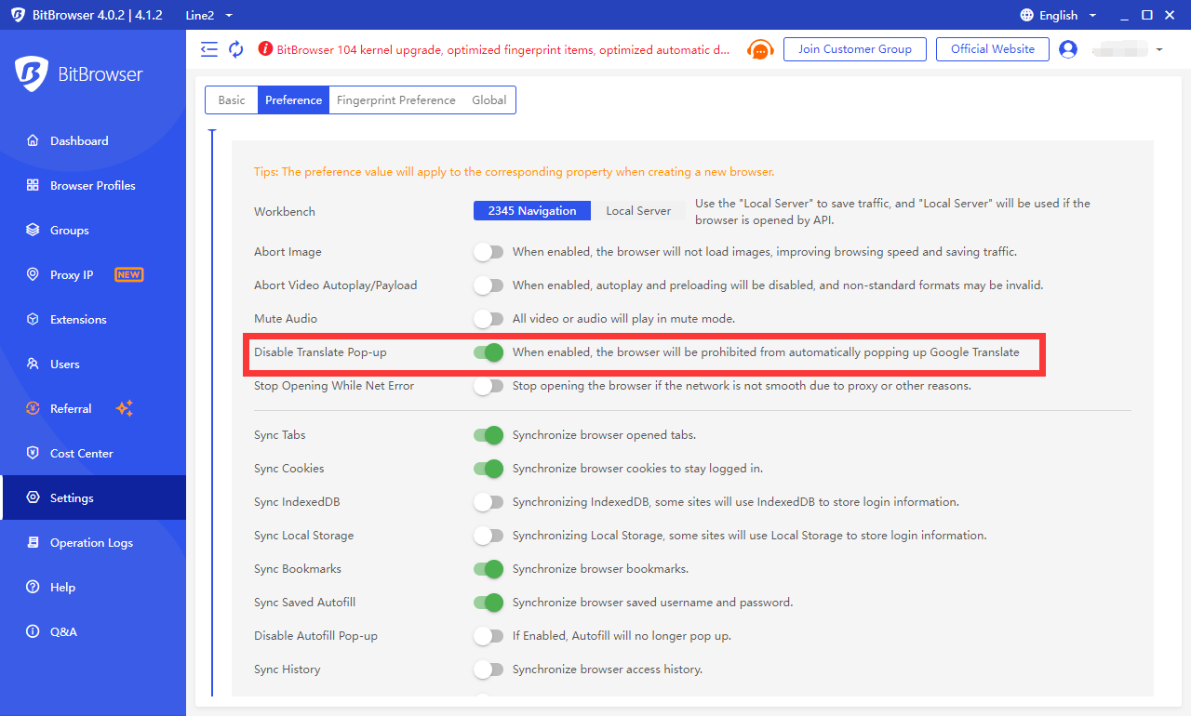1191x716 pixels.
Task: Enable the Disable Autofill Pop-up switch
Action: [488, 636]
